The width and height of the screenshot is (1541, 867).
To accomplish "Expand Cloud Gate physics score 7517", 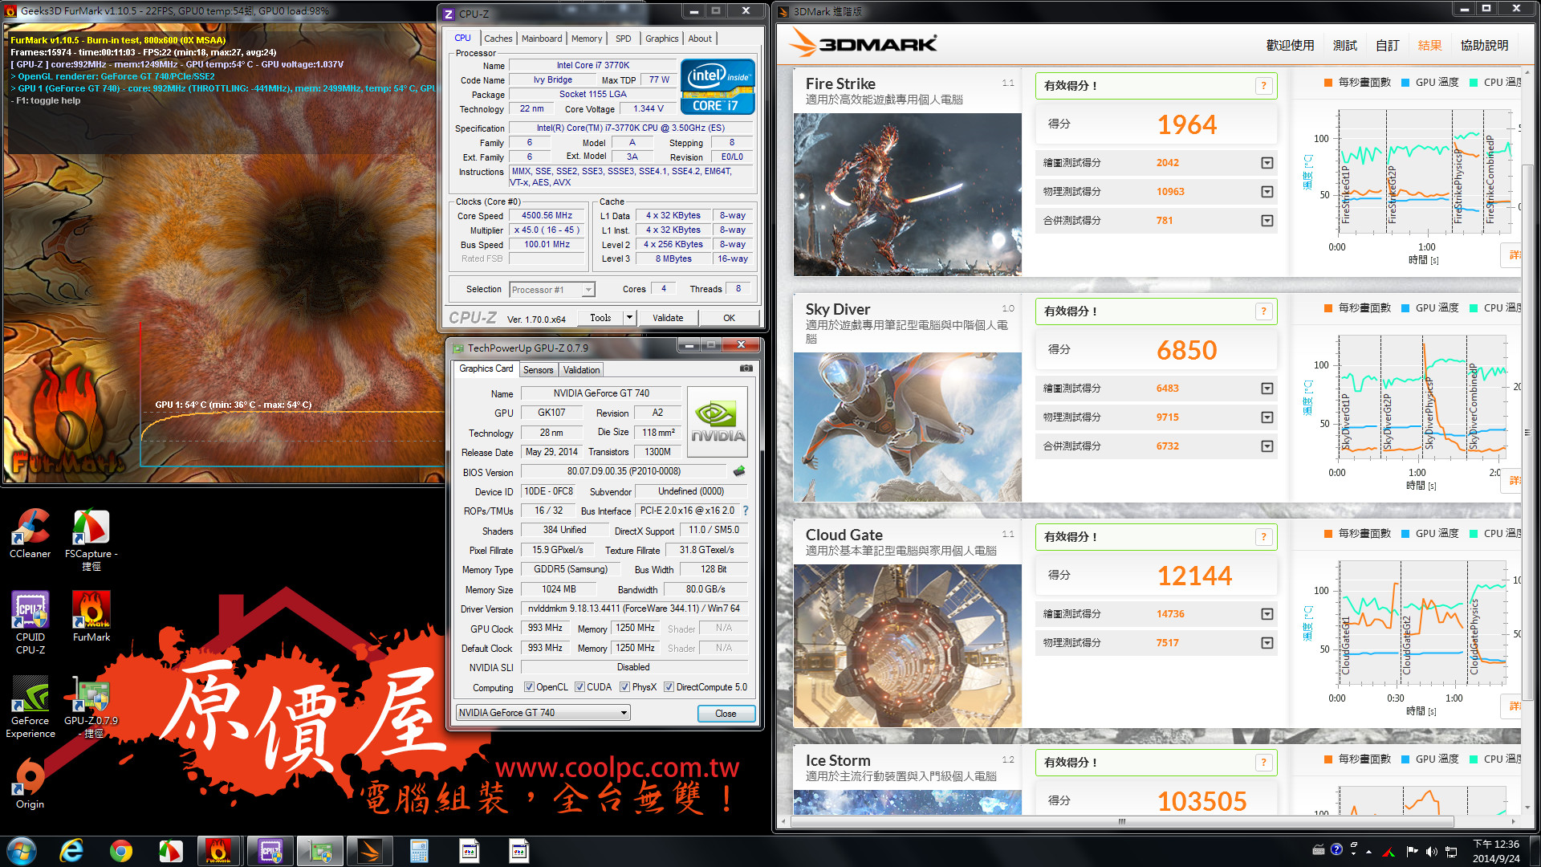I will [1267, 643].
